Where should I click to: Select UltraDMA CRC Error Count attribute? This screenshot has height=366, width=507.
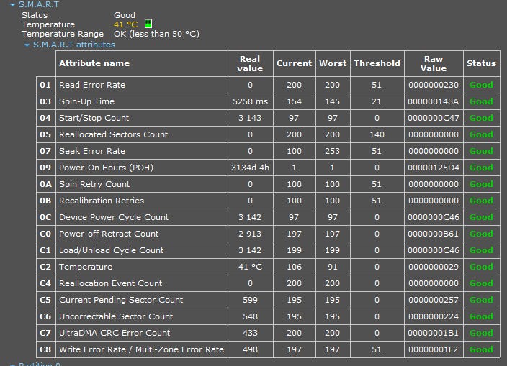coord(114,333)
